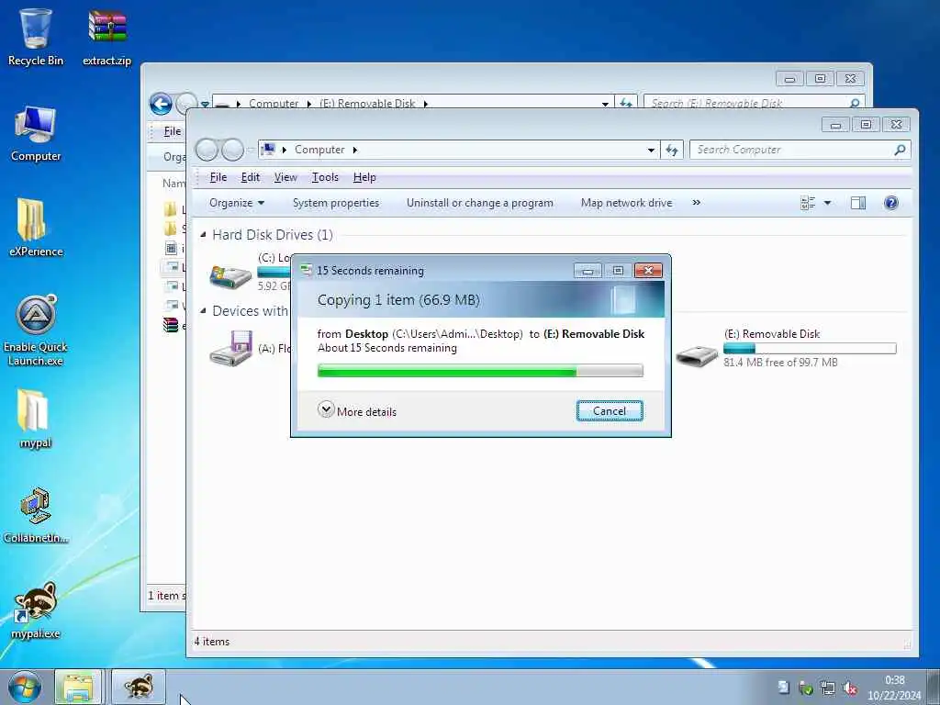The height and width of the screenshot is (705, 940).
Task: Open the Windows Start orb
Action: 25,687
